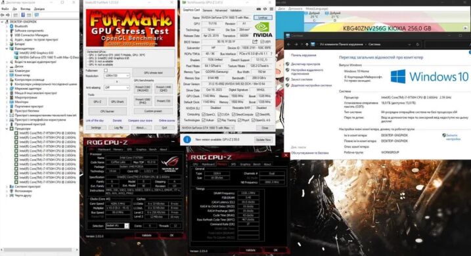Switch to the Advanced tab in GPU-Z
This screenshot has width=471, height=256.
[x=221, y=11]
